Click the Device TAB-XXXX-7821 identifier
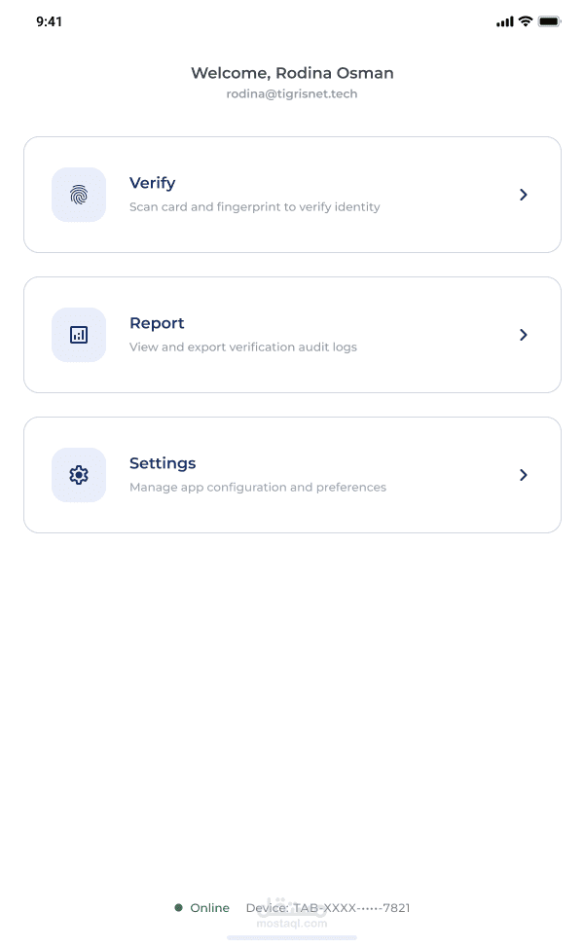584x948 pixels. point(328,908)
